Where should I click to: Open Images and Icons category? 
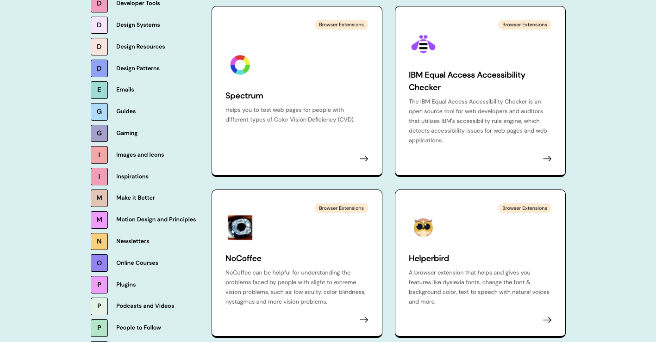click(140, 155)
